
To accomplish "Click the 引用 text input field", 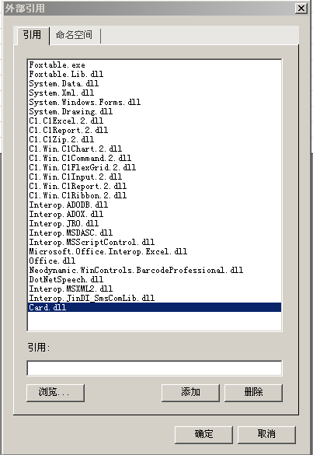I will coord(155,368).
